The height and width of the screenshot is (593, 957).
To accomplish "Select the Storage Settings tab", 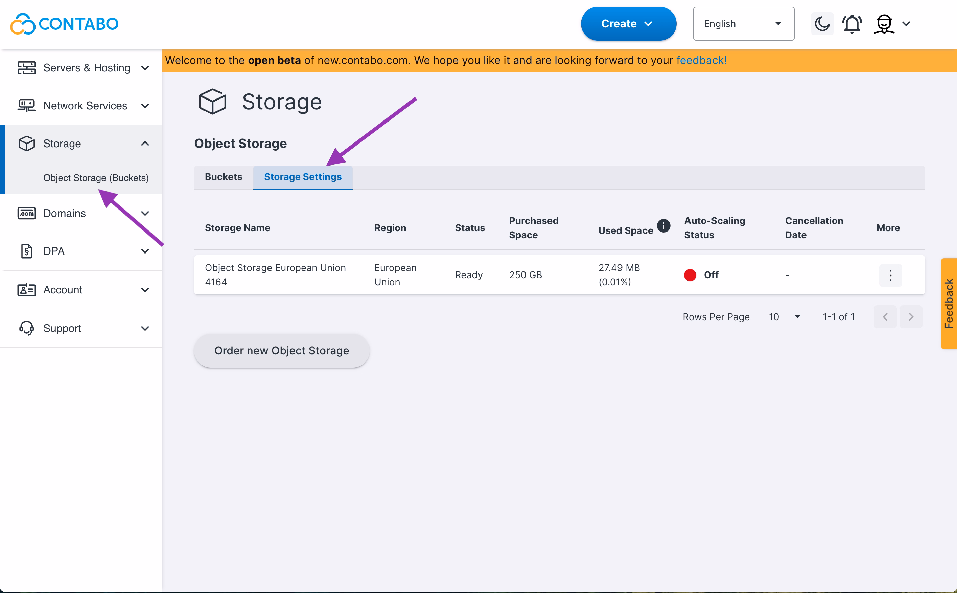I will tap(302, 177).
